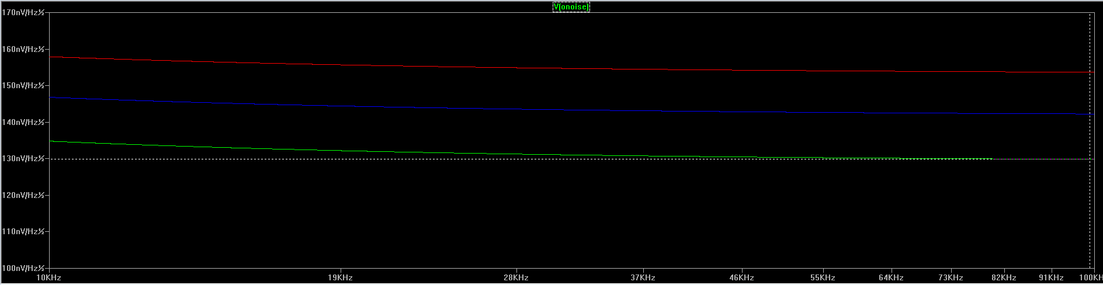Click the 140nV/Hz½ axis label
The width and height of the screenshot is (1103, 285).
(x=23, y=122)
